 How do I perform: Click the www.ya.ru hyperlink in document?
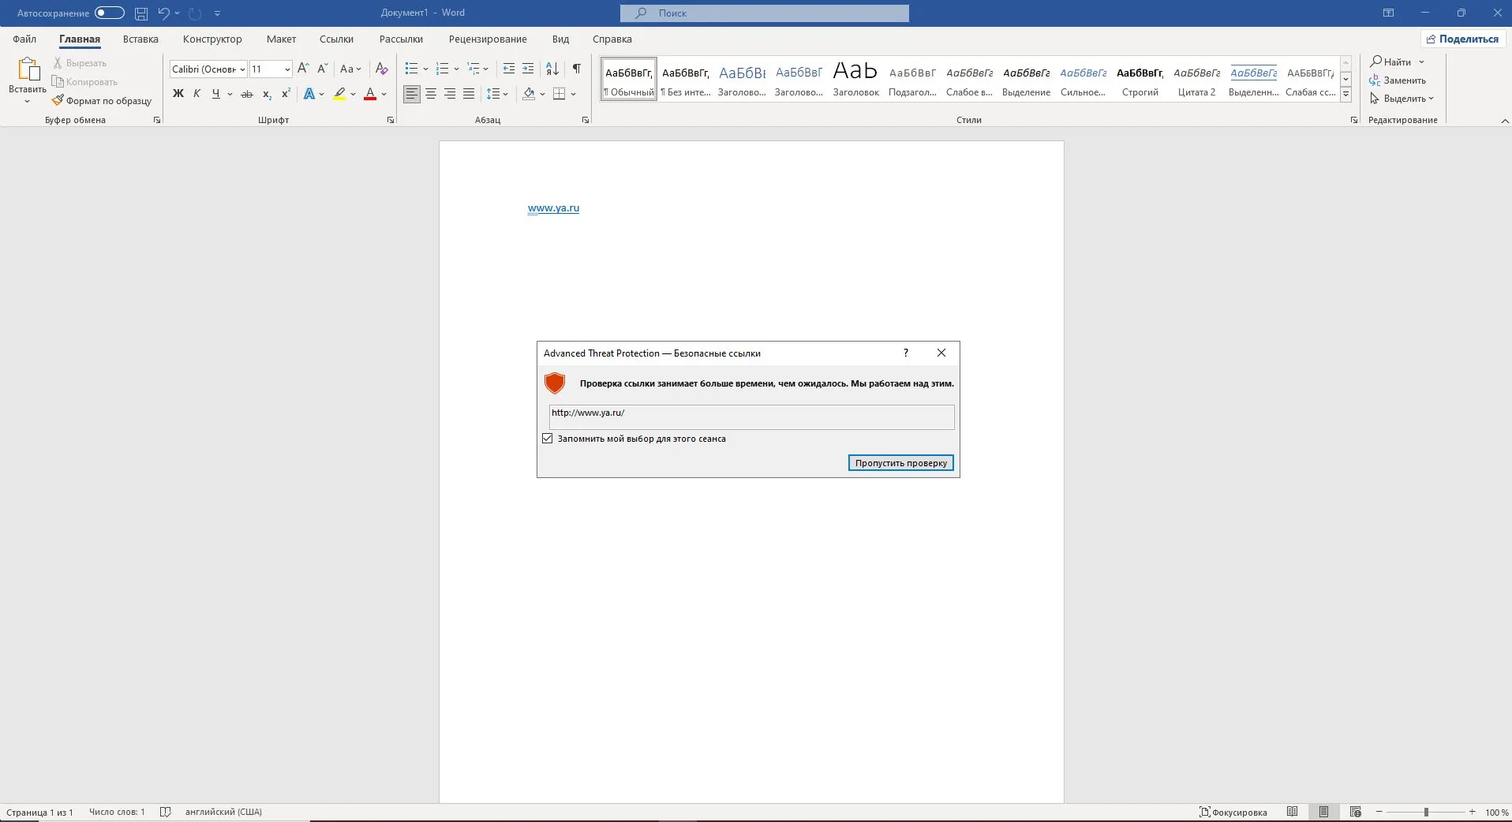coord(553,208)
